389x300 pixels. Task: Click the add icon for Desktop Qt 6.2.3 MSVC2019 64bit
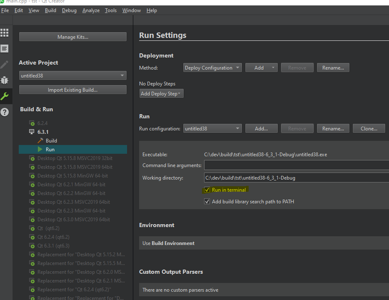tap(32, 202)
